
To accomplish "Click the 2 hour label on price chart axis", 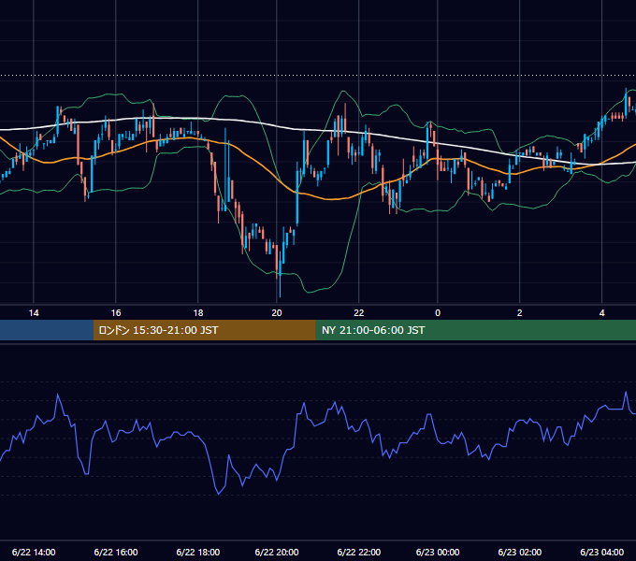I will pyautogui.click(x=520, y=313).
